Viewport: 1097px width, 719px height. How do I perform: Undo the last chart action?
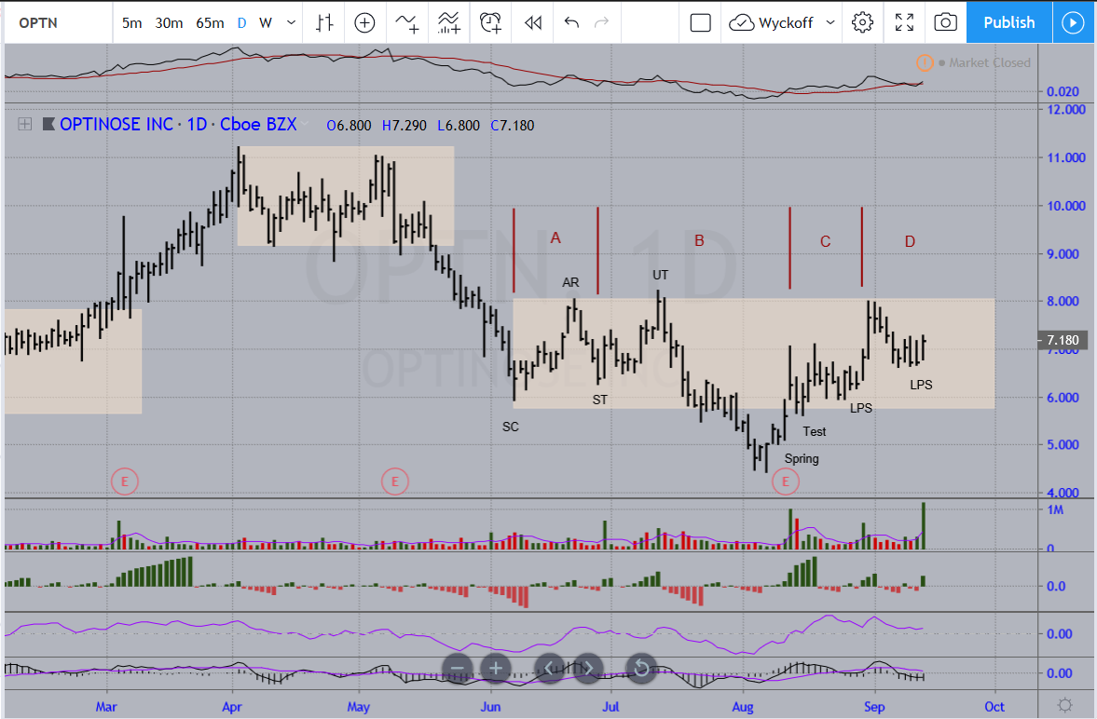tap(571, 22)
